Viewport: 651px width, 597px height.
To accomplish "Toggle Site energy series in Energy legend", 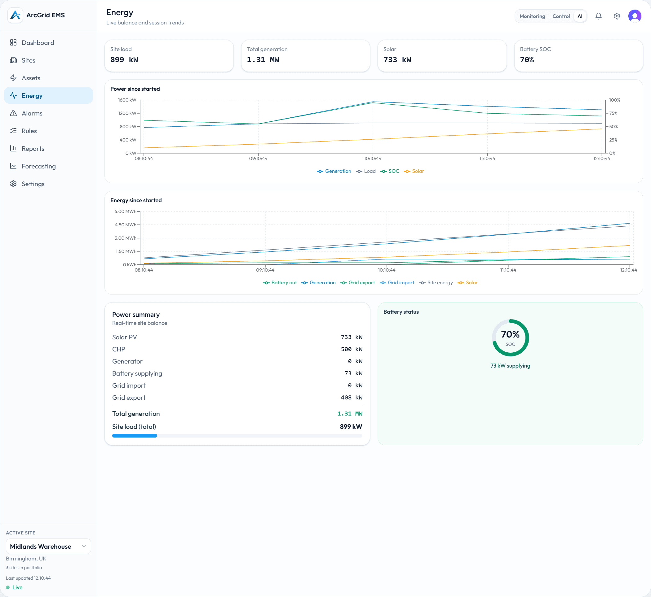I will click(436, 283).
